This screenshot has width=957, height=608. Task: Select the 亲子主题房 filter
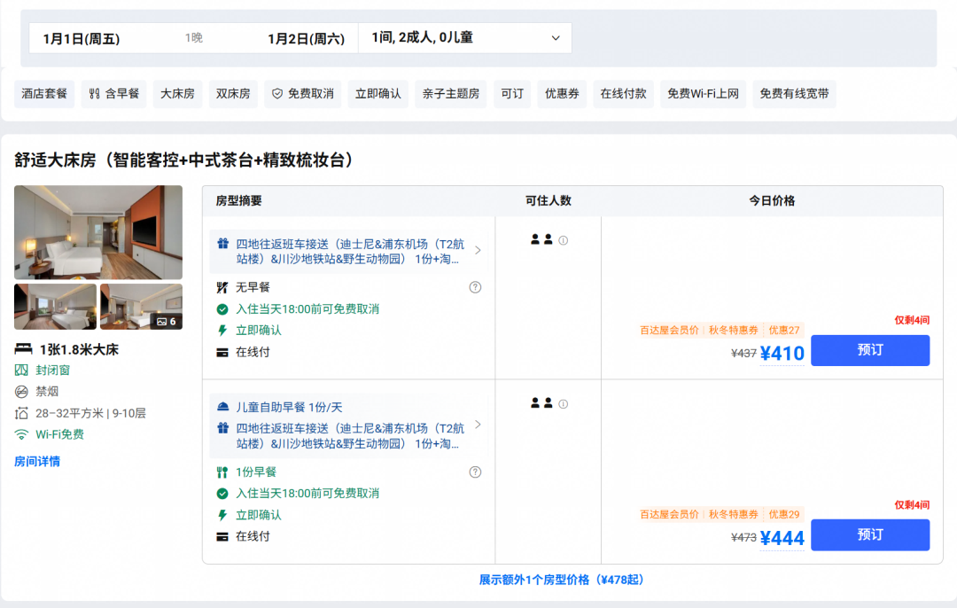click(450, 94)
